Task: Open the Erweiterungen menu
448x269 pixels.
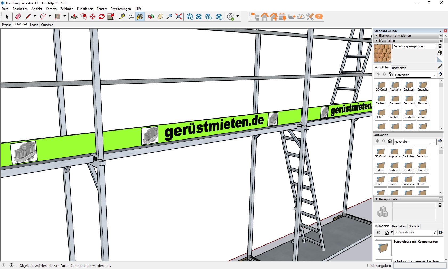Action: [x=121, y=9]
